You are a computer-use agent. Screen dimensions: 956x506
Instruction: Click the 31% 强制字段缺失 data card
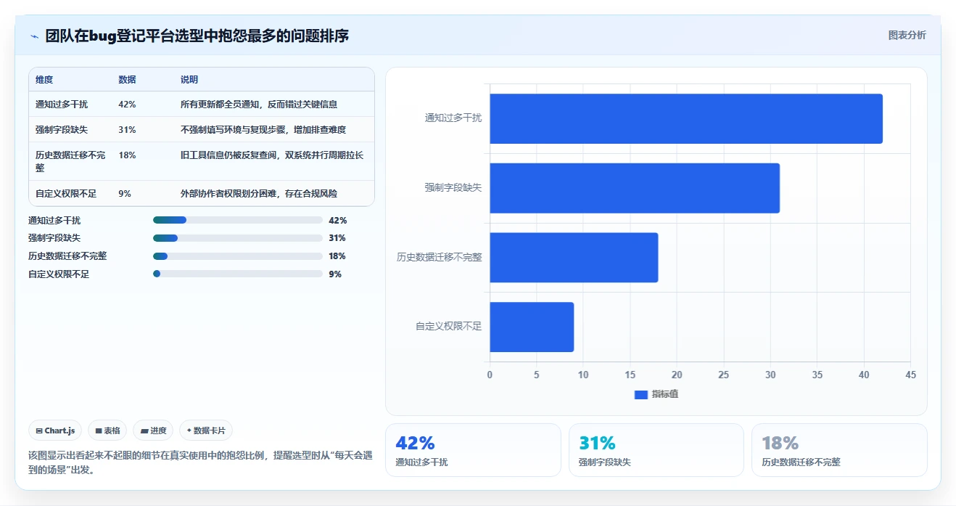click(x=656, y=450)
